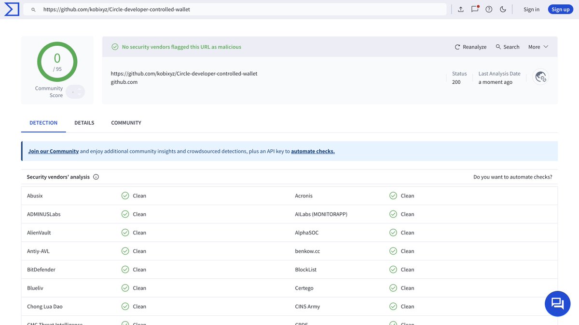Click the Clean check icon for AlphaSOC
The width and height of the screenshot is (579, 325).
tap(393, 233)
